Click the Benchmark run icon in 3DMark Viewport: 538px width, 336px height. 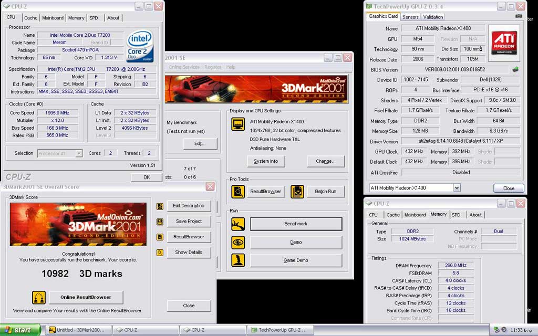(238, 224)
